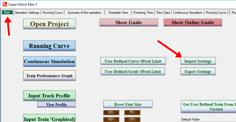Switch to Powering Time tab
The height and width of the screenshot is (122, 236).
[x=143, y=13]
